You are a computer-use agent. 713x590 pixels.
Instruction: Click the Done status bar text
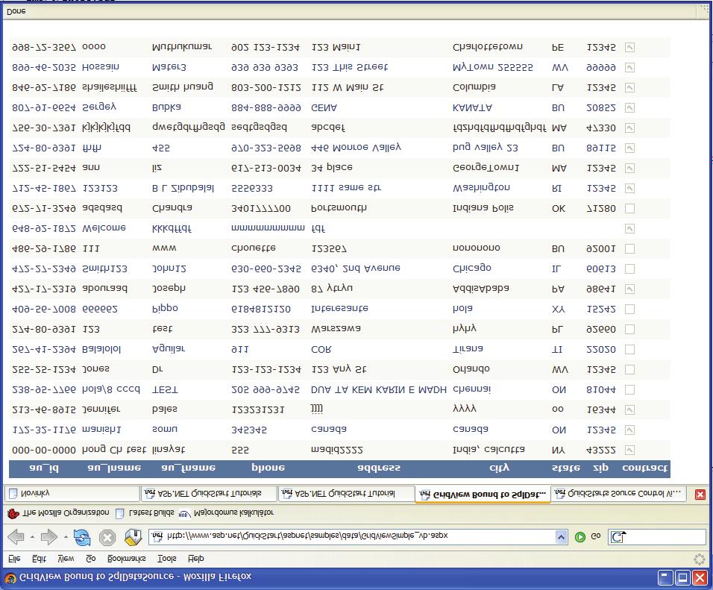(x=16, y=11)
